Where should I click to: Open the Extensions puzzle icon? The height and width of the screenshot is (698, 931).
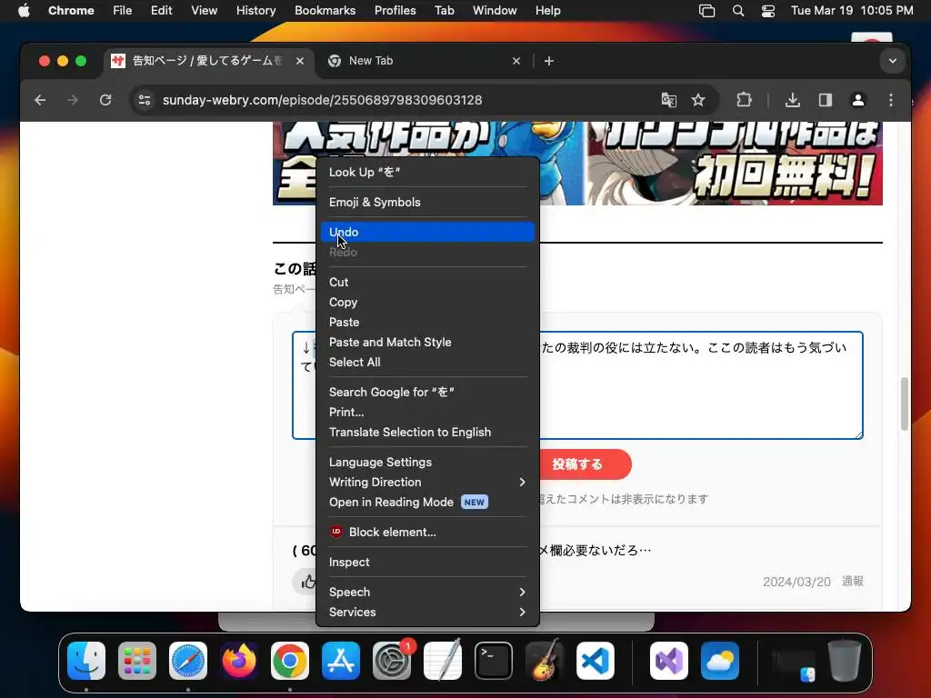744,100
